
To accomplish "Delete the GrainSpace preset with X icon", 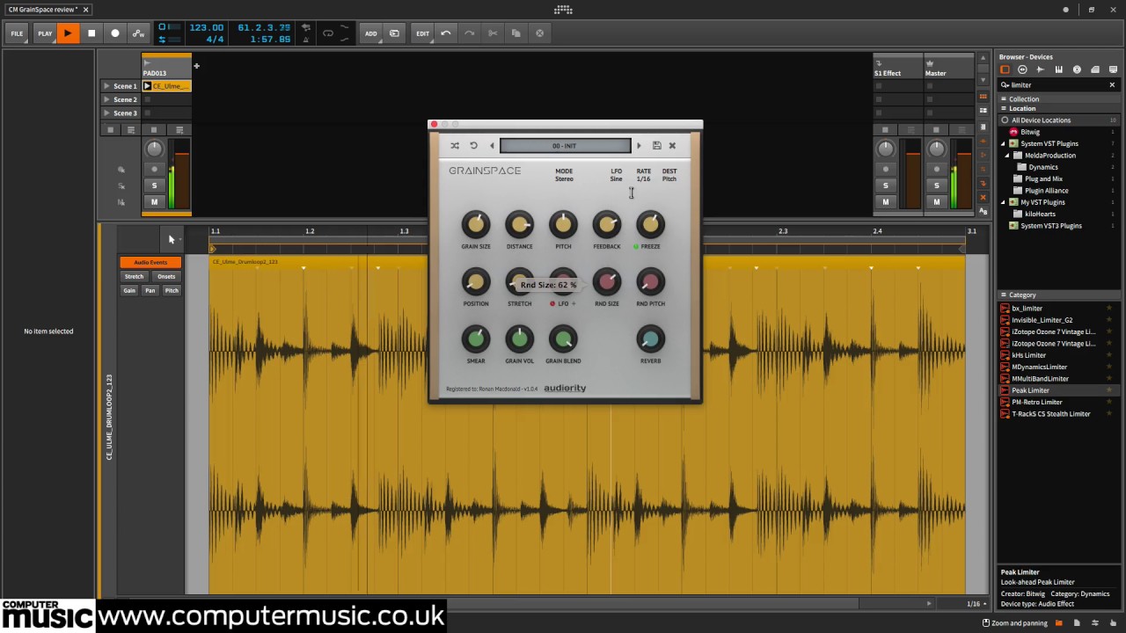I will [x=672, y=146].
